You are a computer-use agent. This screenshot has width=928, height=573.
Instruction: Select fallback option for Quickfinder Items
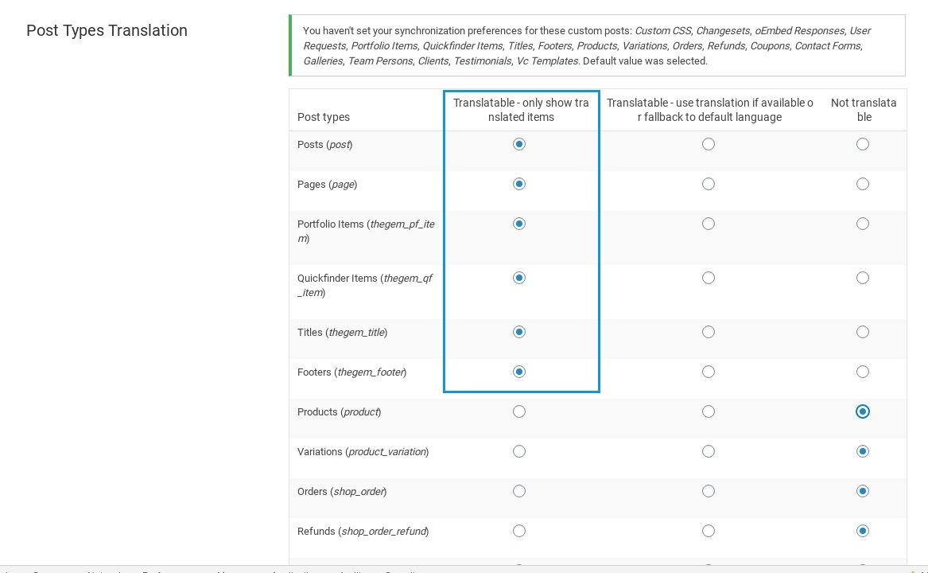(709, 278)
